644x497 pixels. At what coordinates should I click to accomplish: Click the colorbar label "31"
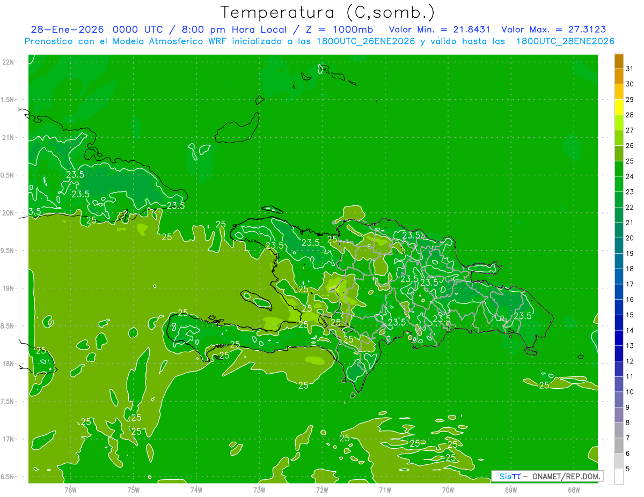click(630, 69)
